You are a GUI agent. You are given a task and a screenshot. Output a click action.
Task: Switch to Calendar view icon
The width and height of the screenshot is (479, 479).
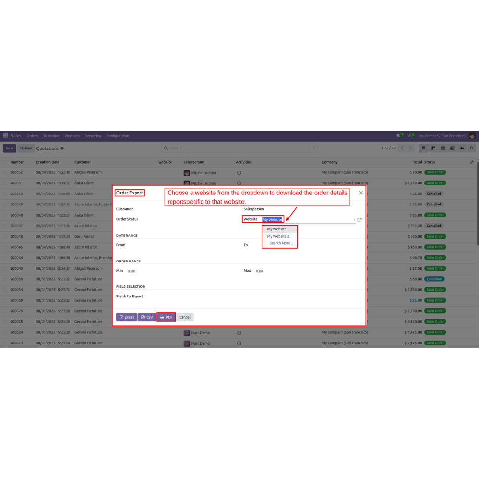[x=443, y=148]
